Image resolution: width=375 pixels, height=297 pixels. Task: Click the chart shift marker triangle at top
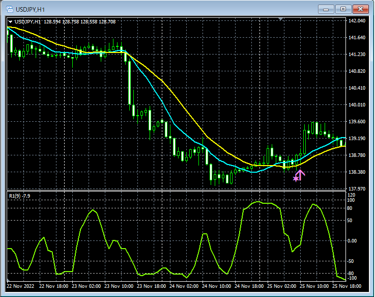coord(281,19)
